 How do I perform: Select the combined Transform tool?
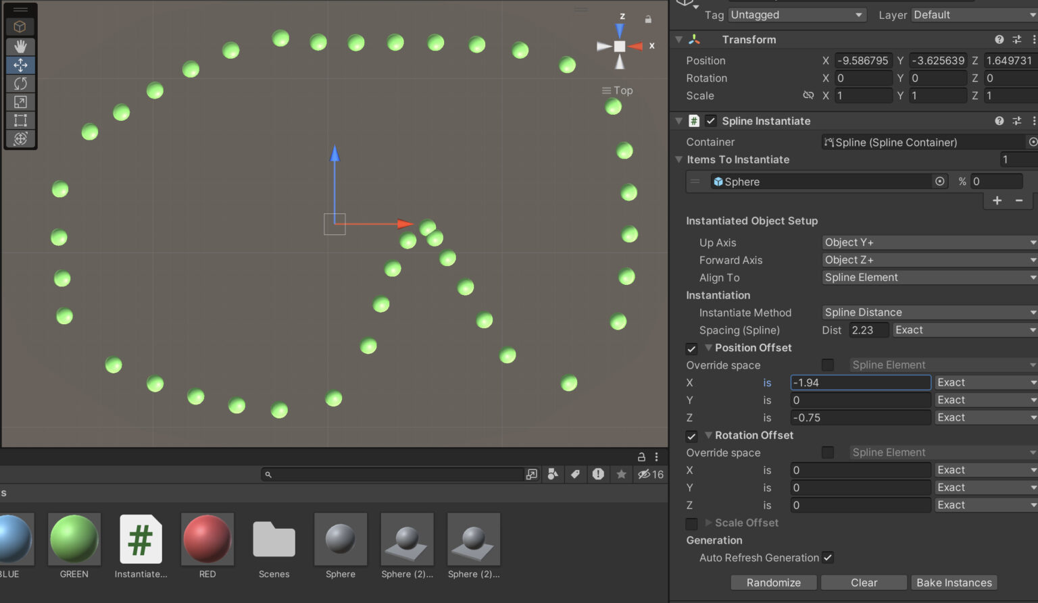(20, 139)
